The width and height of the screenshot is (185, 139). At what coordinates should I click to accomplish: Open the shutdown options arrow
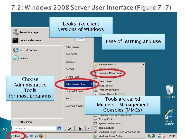88,128
